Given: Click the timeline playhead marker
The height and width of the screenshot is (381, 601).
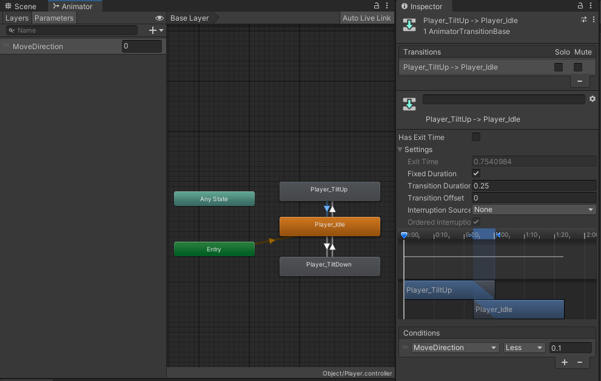Looking at the screenshot, I should (404, 235).
